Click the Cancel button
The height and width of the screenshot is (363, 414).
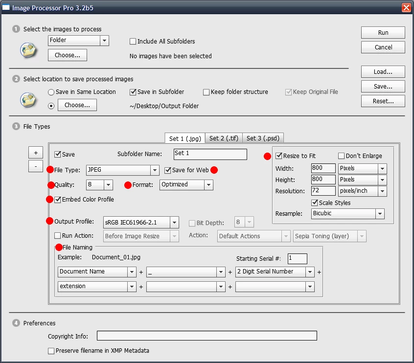tap(383, 47)
